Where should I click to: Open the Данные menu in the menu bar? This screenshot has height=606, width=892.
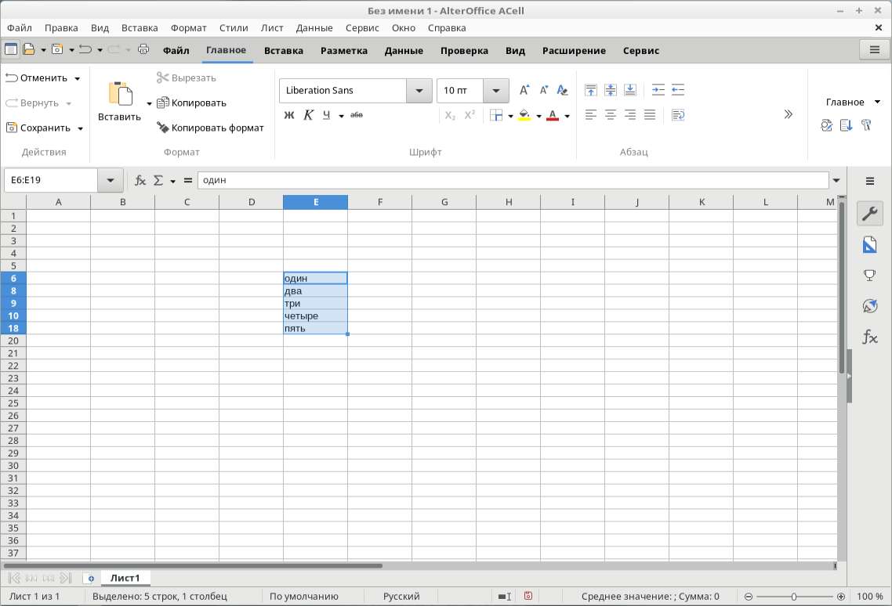click(x=314, y=28)
